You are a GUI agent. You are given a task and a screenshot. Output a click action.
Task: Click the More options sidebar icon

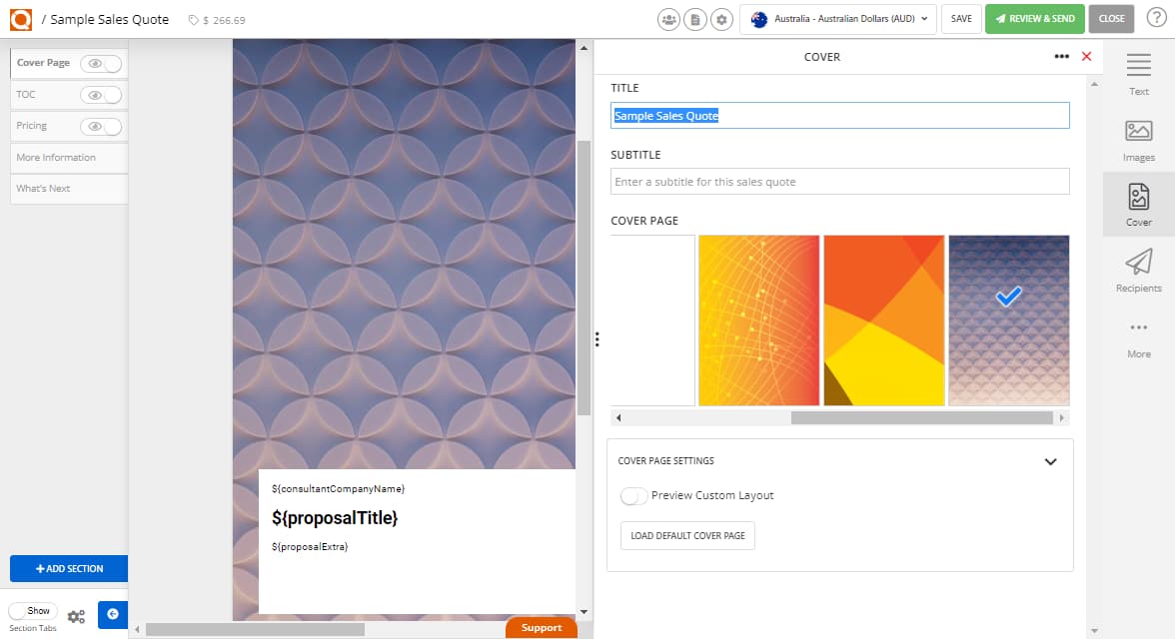[x=1138, y=336]
